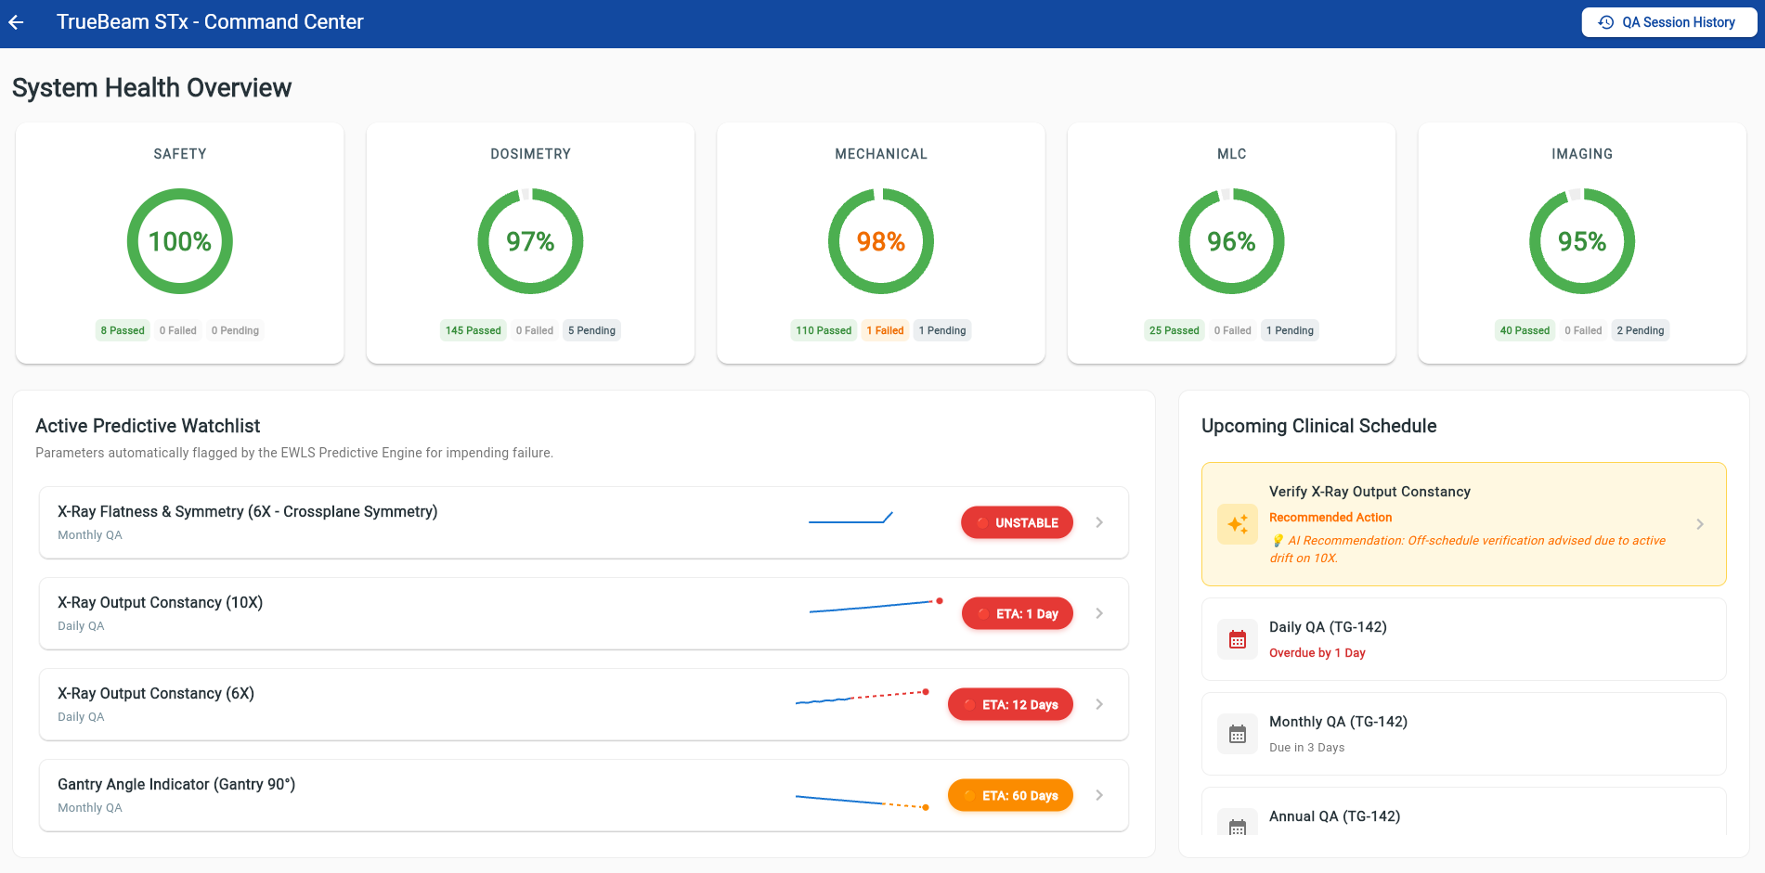1765x873 pixels.
Task: Click '1 Pending' chip in Mechanical card
Action: (942, 330)
